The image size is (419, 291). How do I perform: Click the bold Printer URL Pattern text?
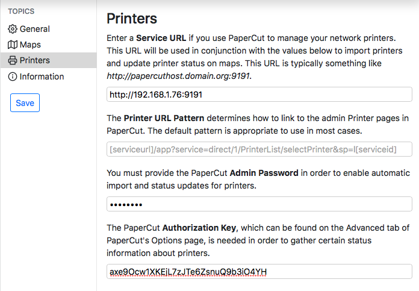coord(164,118)
